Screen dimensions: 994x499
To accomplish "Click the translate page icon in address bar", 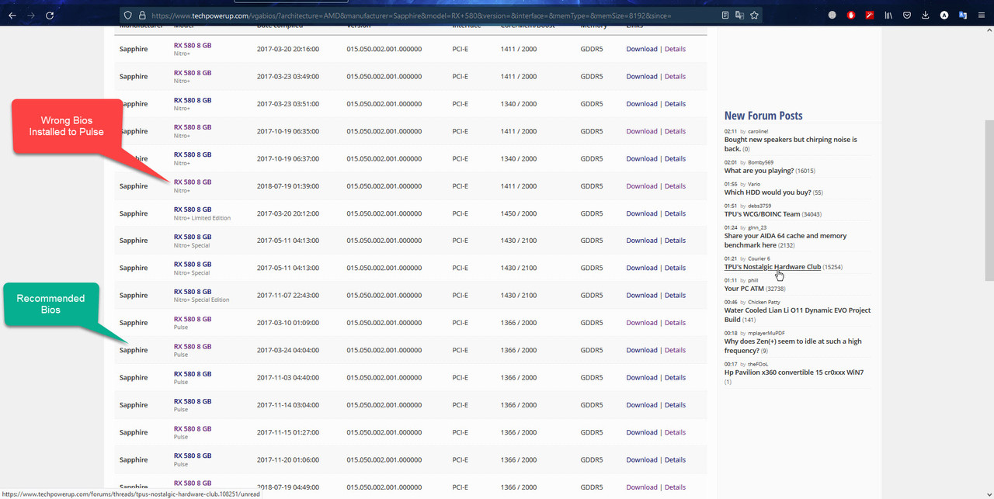I will (x=740, y=15).
